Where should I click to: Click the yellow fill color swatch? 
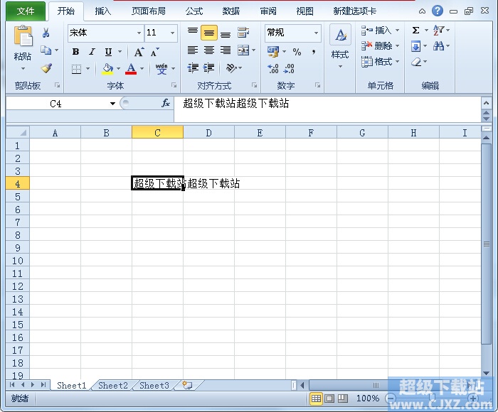pos(107,69)
